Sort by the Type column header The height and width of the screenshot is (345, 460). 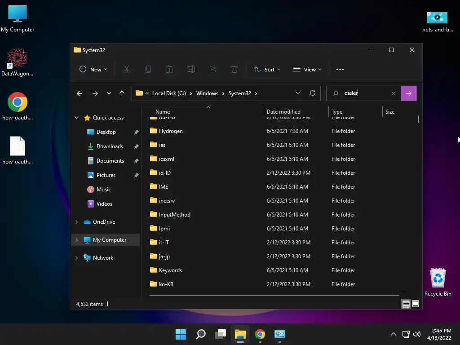(337, 112)
